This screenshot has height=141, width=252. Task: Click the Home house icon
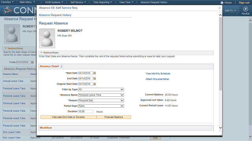point(222,3)
